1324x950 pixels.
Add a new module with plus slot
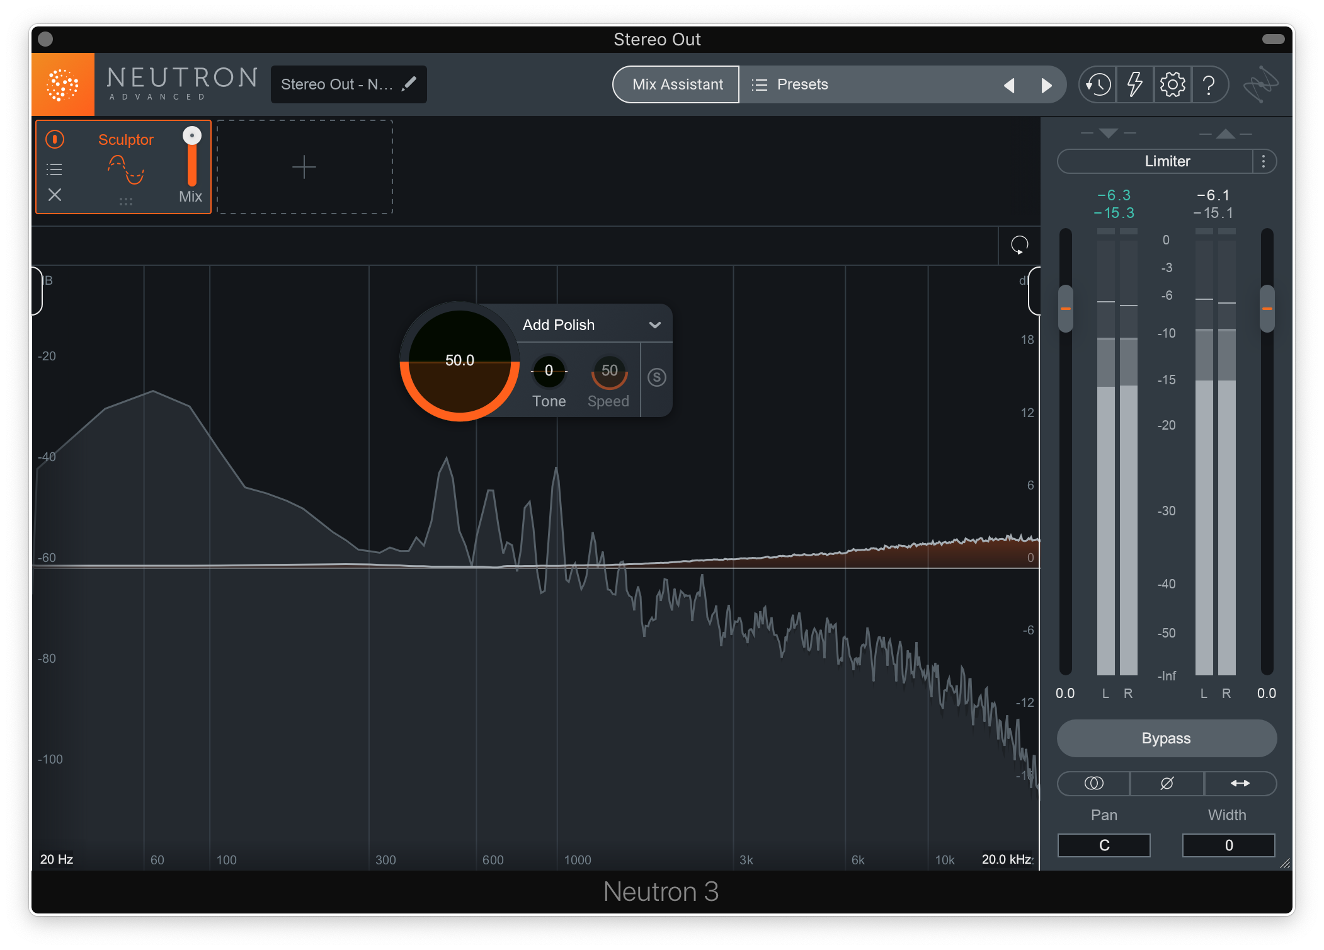click(x=305, y=167)
